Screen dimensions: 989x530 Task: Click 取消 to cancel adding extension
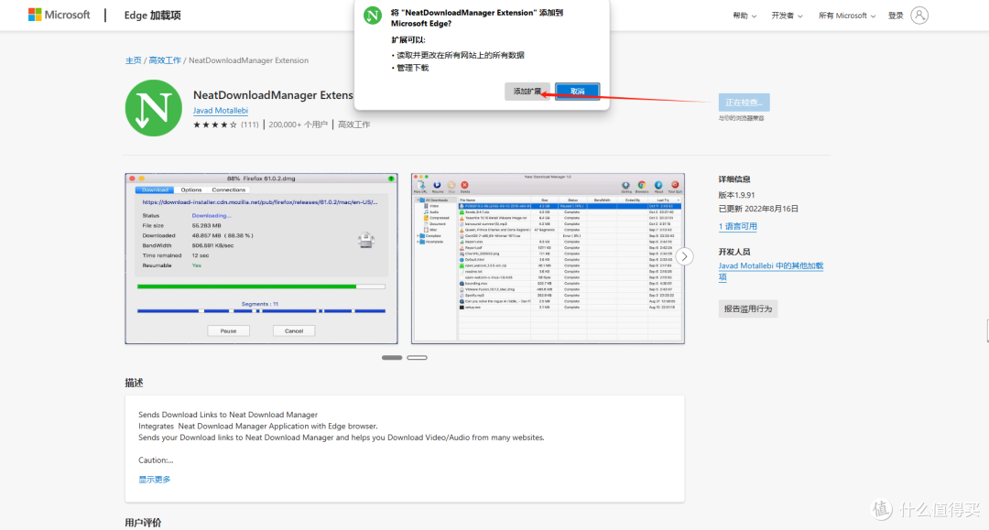577,92
